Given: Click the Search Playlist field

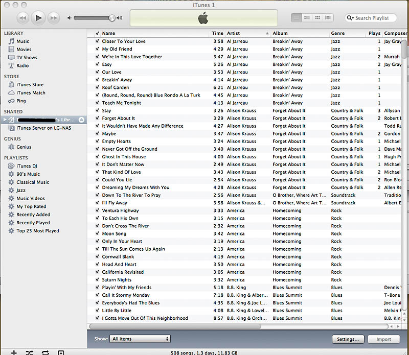Looking at the screenshot, I should pos(371,18).
